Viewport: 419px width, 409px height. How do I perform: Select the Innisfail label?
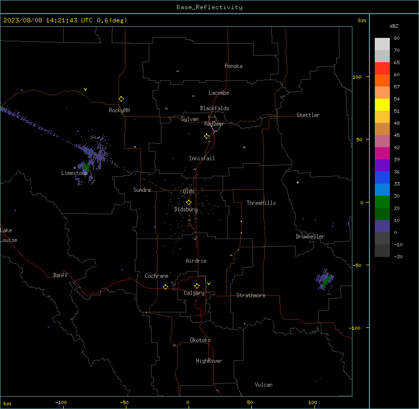pos(202,158)
